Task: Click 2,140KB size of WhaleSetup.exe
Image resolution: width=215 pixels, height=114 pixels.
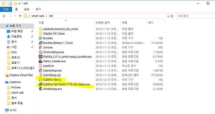Action: [x=158, y=89]
